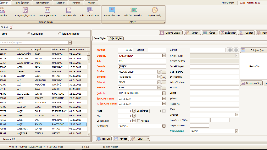This screenshot has width=267, height=150.
Task: Open the Maaş value dropdown arrow
Action: (x=134, y=111)
